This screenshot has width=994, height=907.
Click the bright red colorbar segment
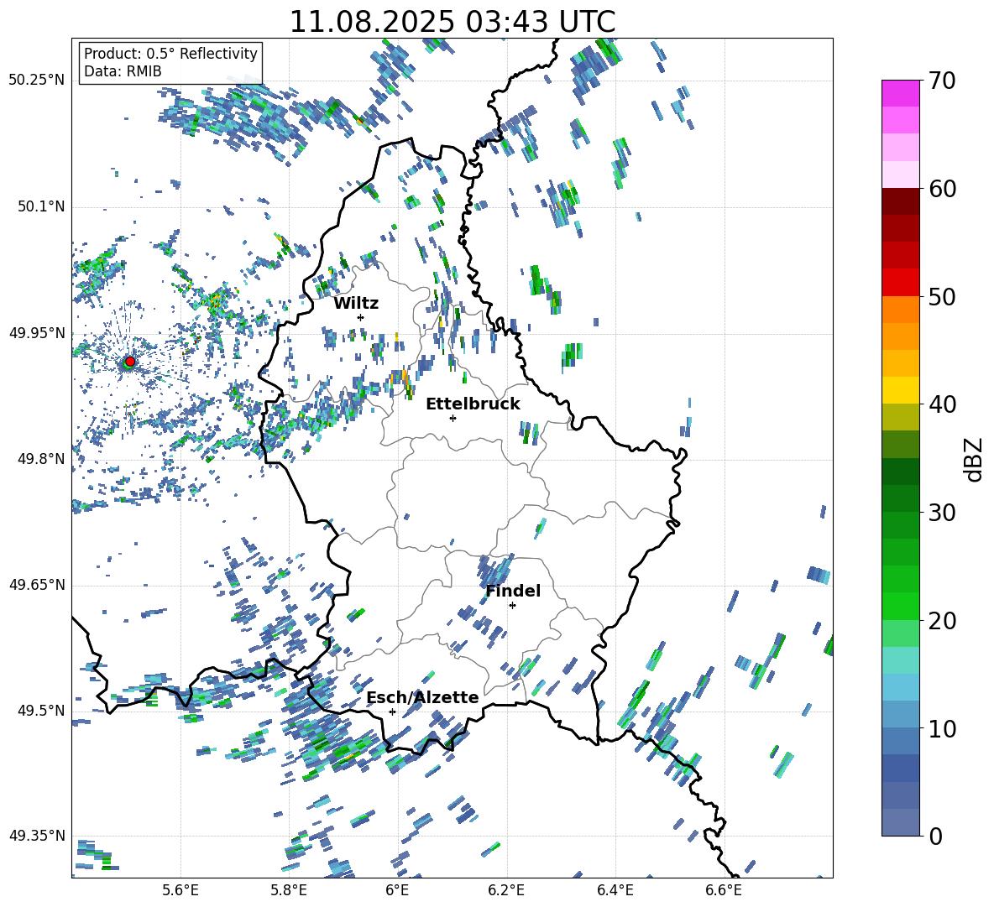[901, 283]
